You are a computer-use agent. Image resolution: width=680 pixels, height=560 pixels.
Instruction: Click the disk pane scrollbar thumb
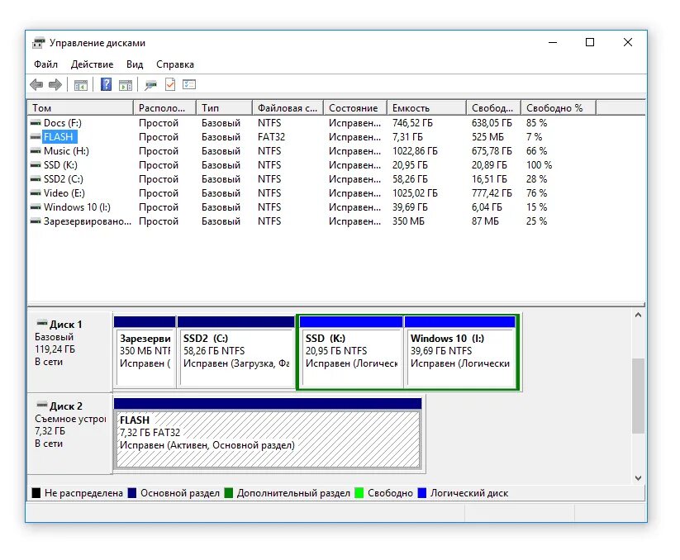(x=638, y=396)
